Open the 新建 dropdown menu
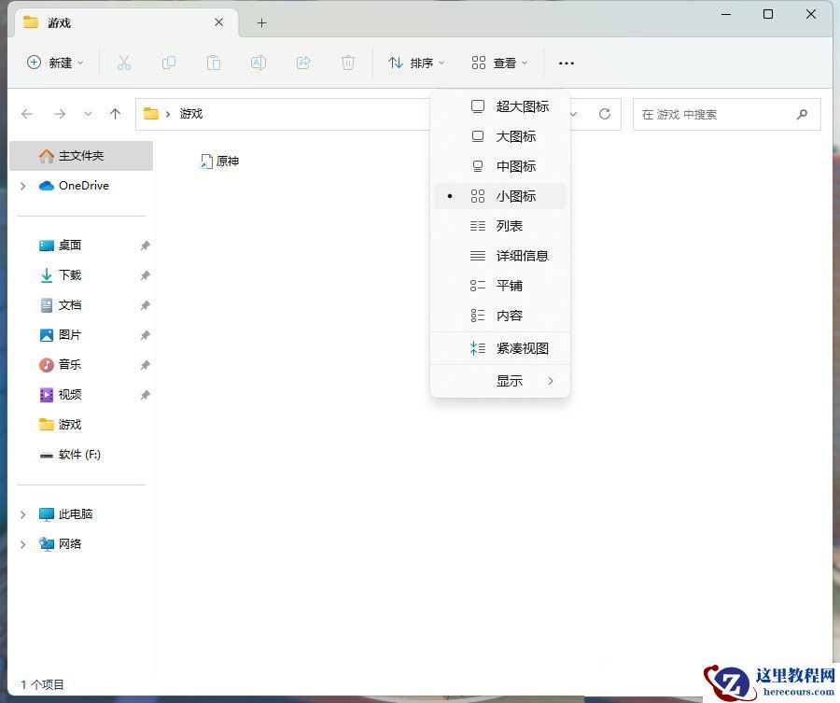This screenshot has height=703, width=840. click(x=54, y=63)
